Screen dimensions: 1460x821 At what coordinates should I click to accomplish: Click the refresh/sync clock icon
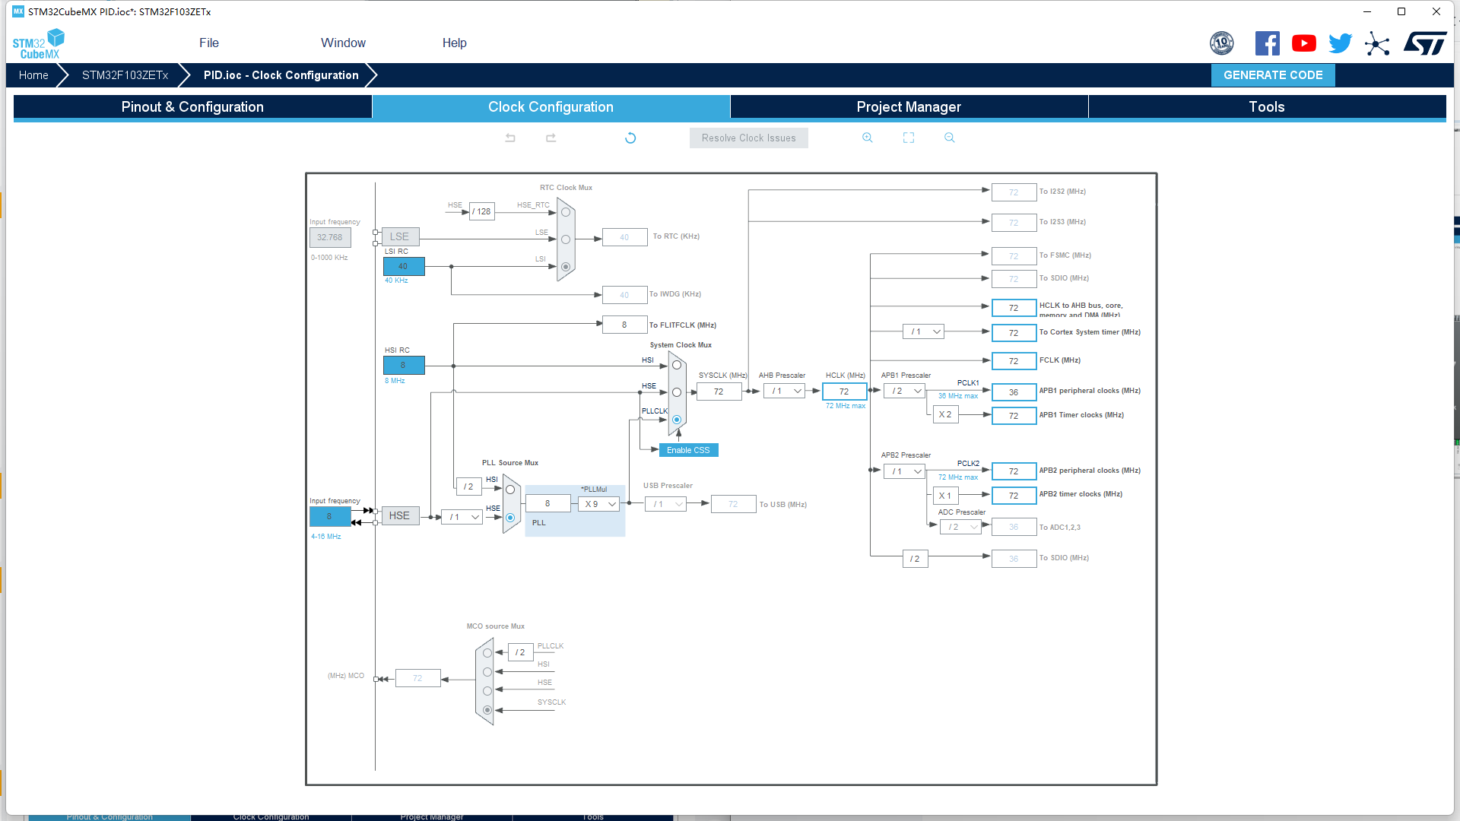[x=630, y=138]
